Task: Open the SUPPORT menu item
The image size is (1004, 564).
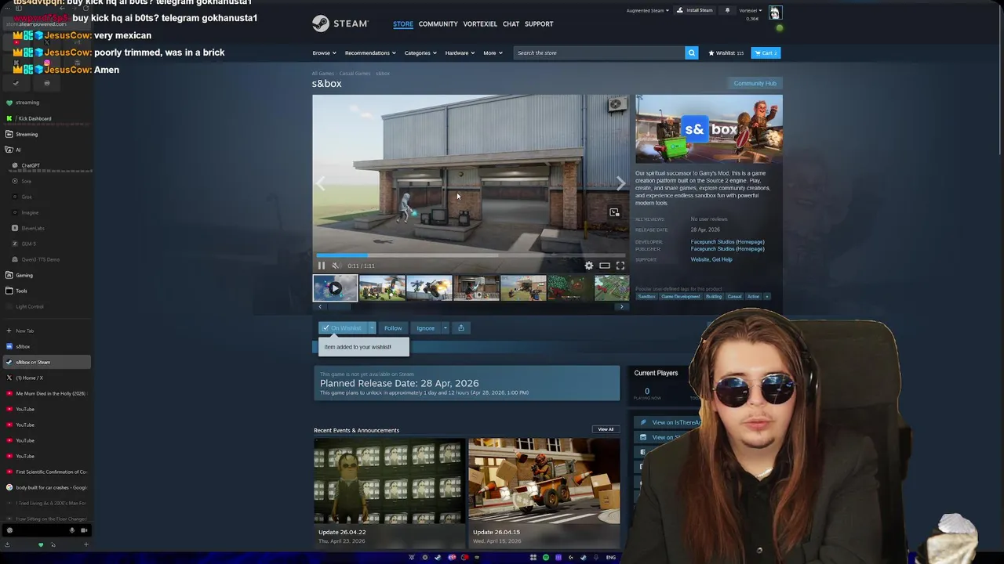Action: click(x=539, y=23)
